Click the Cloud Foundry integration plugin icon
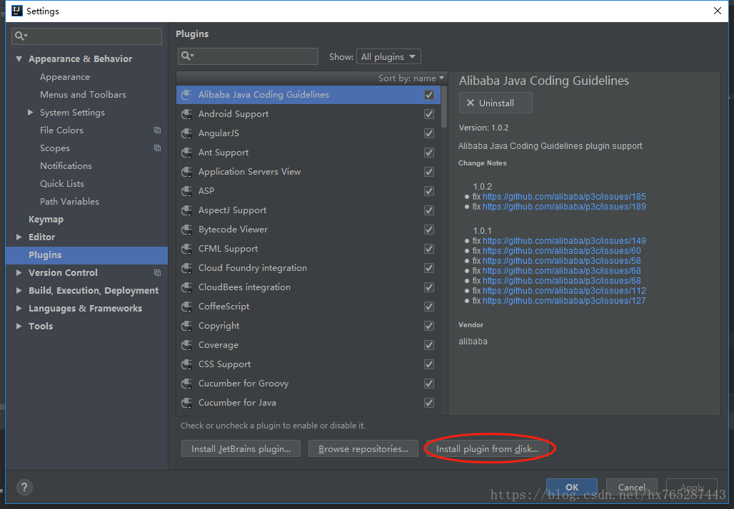Image resolution: width=734 pixels, height=509 pixels. [x=186, y=268]
